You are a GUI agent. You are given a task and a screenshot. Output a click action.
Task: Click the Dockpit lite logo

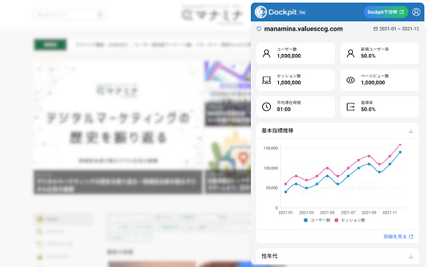pyautogui.click(x=280, y=12)
